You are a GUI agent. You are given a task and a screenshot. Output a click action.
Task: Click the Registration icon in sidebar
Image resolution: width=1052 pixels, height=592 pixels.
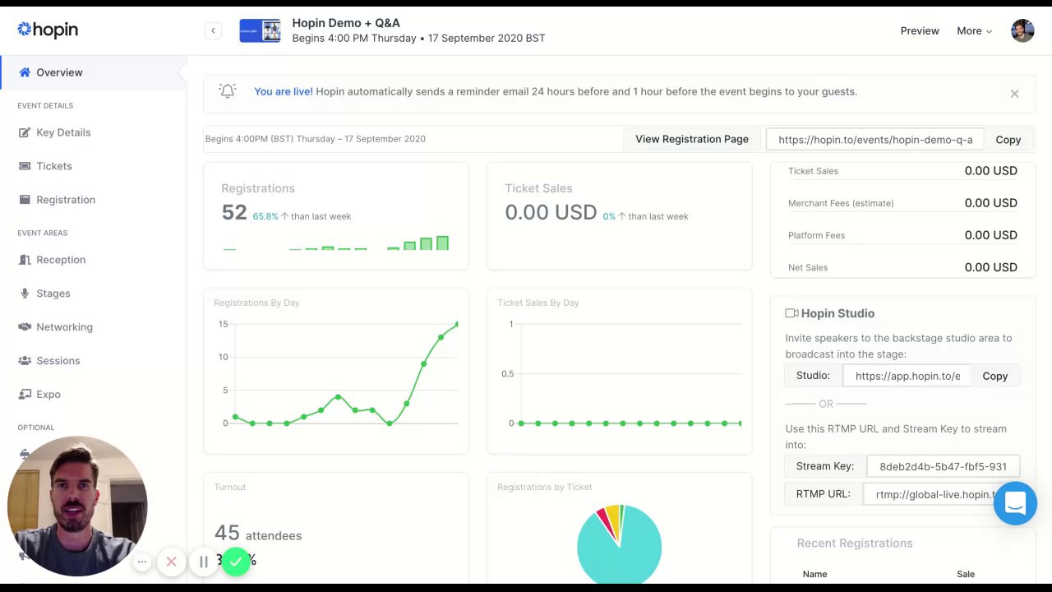point(25,200)
